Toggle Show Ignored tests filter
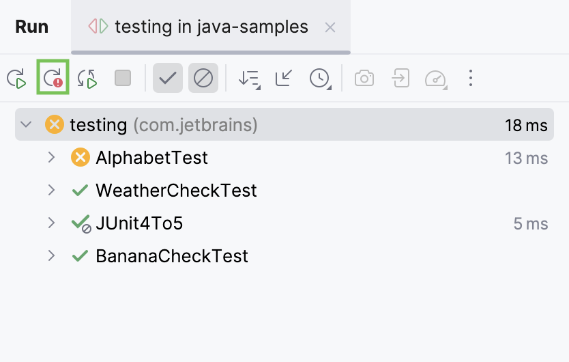 pos(203,79)
